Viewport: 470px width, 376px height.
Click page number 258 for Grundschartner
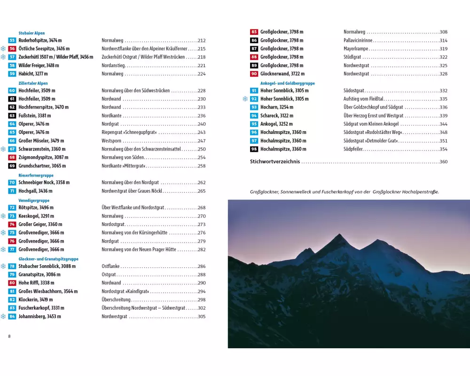pos(201,166)
